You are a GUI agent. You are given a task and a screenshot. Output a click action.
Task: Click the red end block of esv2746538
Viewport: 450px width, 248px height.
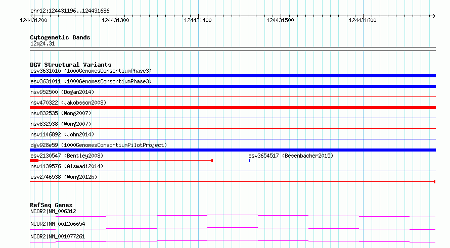434,182
